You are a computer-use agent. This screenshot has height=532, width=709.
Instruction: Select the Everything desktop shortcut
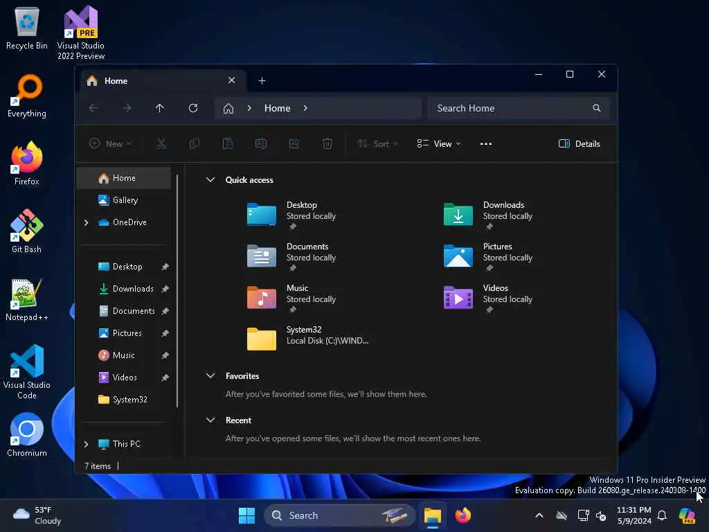[x=27, y=96]
